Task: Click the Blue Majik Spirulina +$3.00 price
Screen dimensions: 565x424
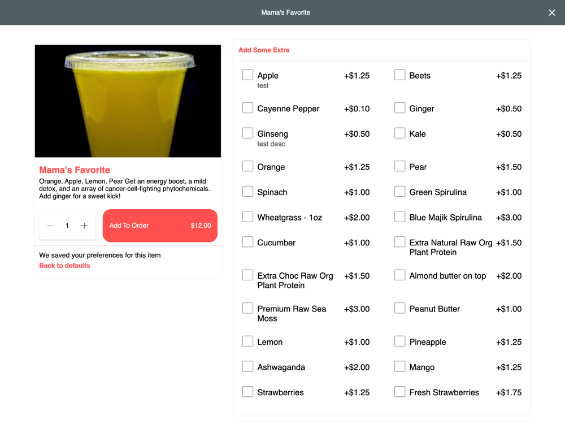Action: click(x=508, y=218)
